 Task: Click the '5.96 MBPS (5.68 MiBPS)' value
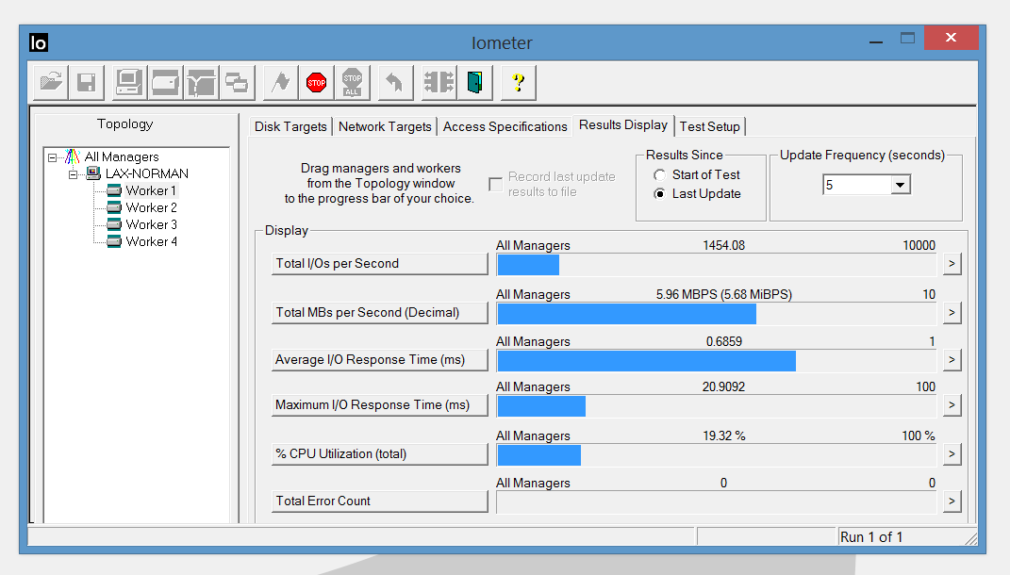pos(724,294)
